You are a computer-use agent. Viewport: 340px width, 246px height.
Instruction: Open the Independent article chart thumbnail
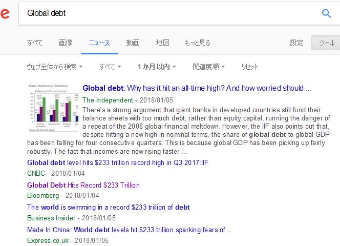[54, 108]
